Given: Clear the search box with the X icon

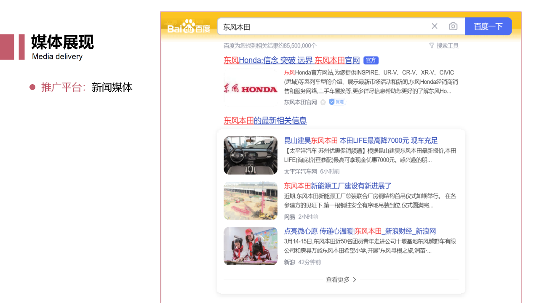Looking at the screenshot, I should (x=435, y=26).
